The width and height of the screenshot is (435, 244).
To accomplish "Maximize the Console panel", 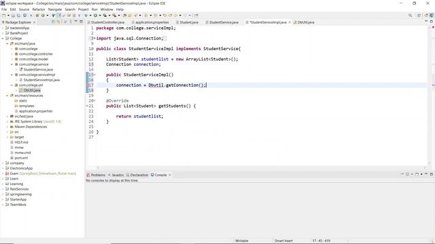I will click(432, 174).
